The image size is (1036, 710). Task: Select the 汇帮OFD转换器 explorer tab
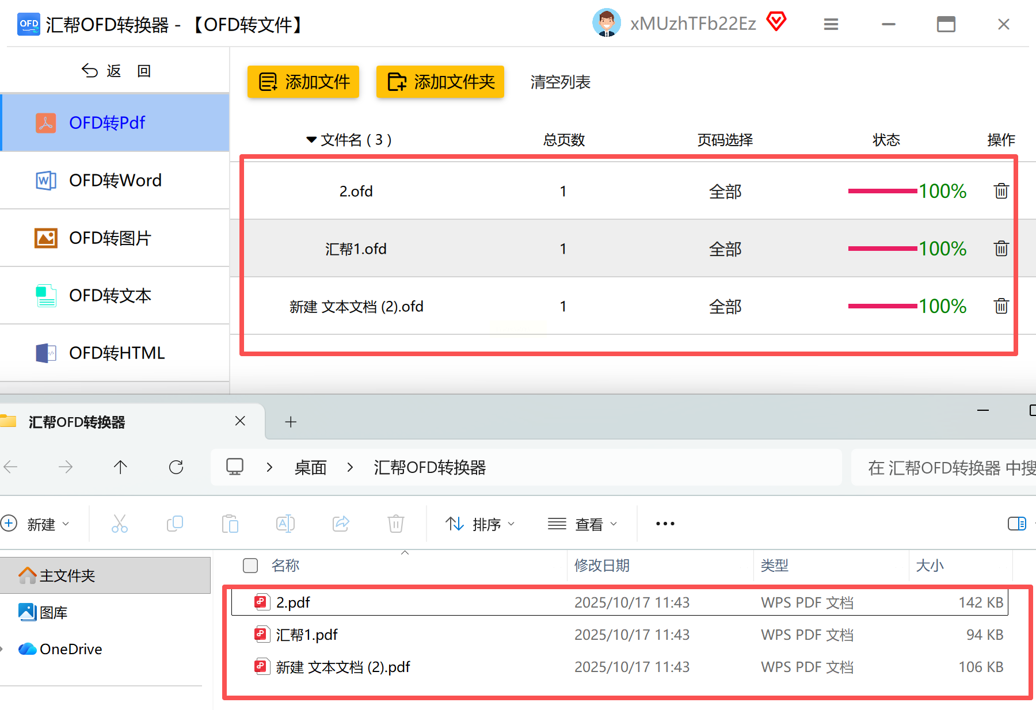tap(132, 422)
